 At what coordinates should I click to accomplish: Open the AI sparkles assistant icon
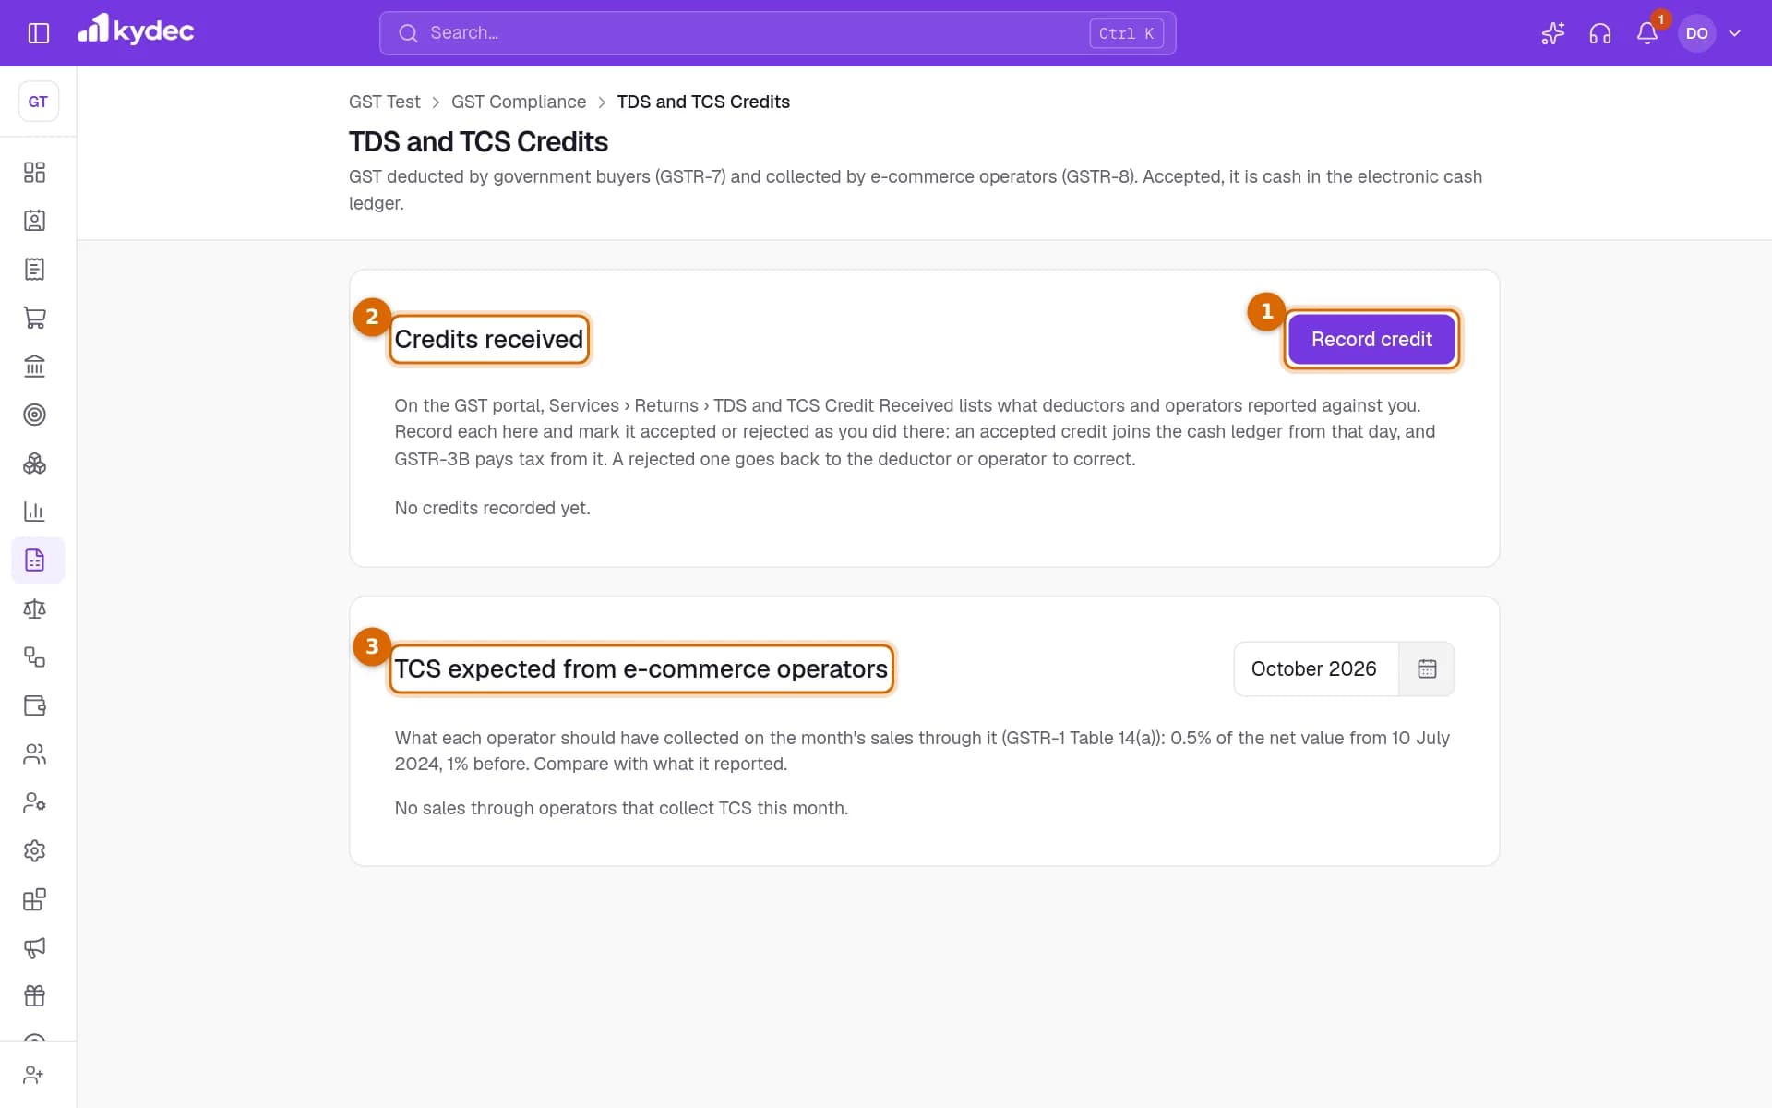tap(1552, 33)
